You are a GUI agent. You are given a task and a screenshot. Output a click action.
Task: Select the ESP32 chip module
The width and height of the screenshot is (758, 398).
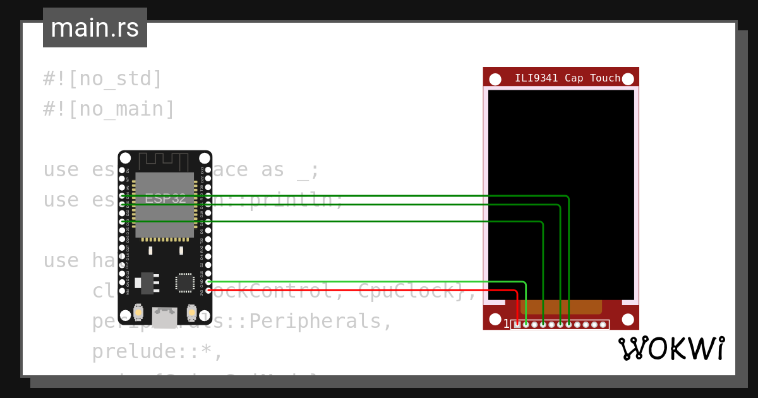click(x=164, y=205)
